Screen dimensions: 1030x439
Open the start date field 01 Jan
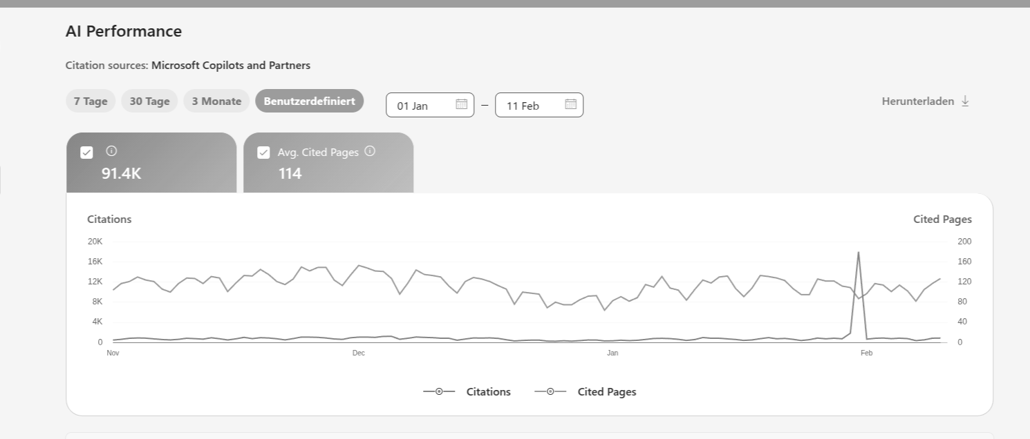coord(430,105)
